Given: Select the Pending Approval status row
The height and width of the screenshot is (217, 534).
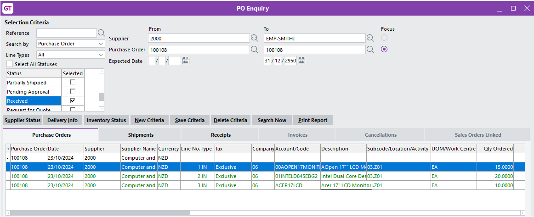Looking at the screenshot, I should (x=34, y=91).
